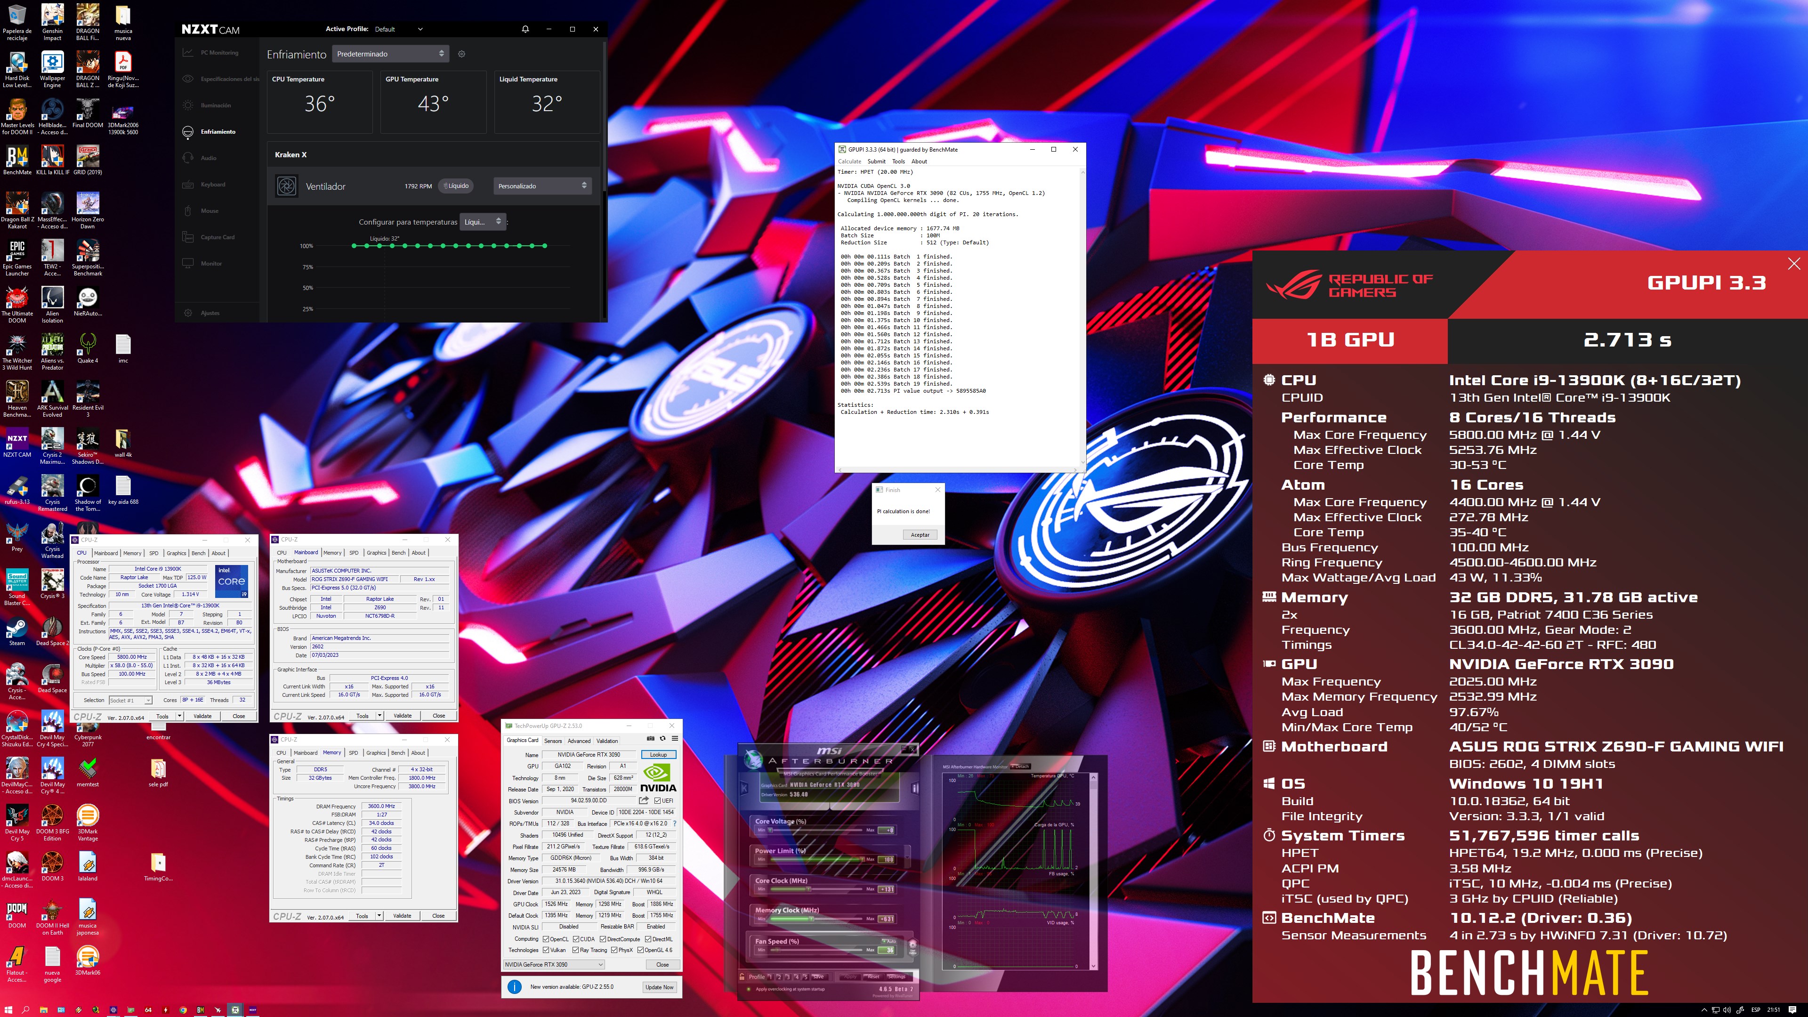Switch to Advanced tab in GPU-Z
This screenshot has height=1017, width=1808.
click(x=579, y=741)
